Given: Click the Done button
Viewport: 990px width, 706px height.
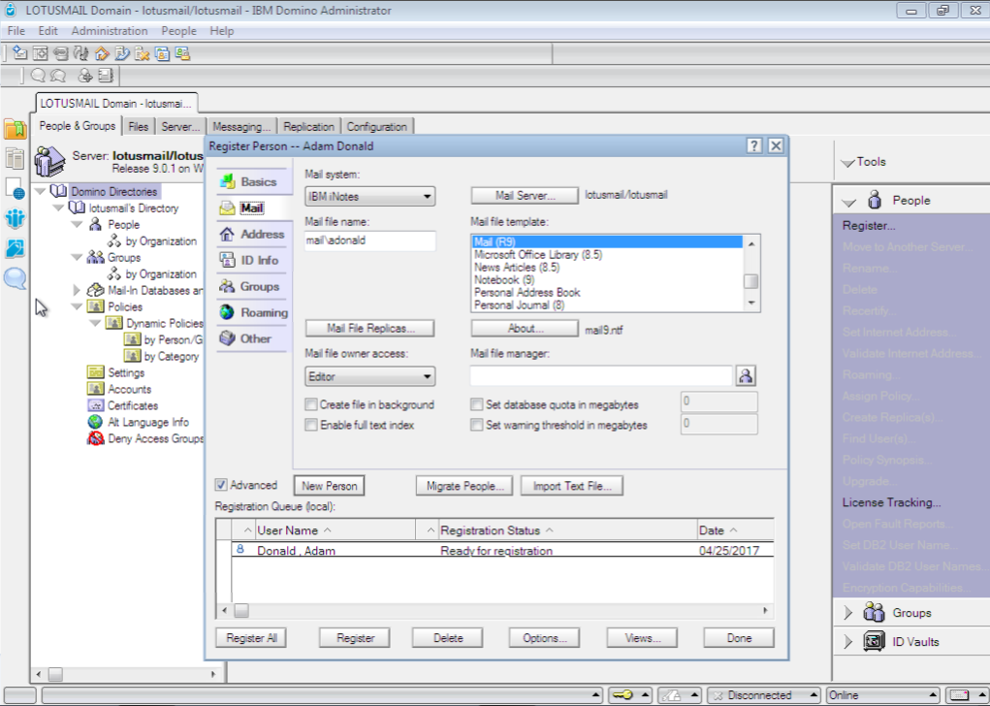Looking at the screenshot, I should click(x=739, y=638).
